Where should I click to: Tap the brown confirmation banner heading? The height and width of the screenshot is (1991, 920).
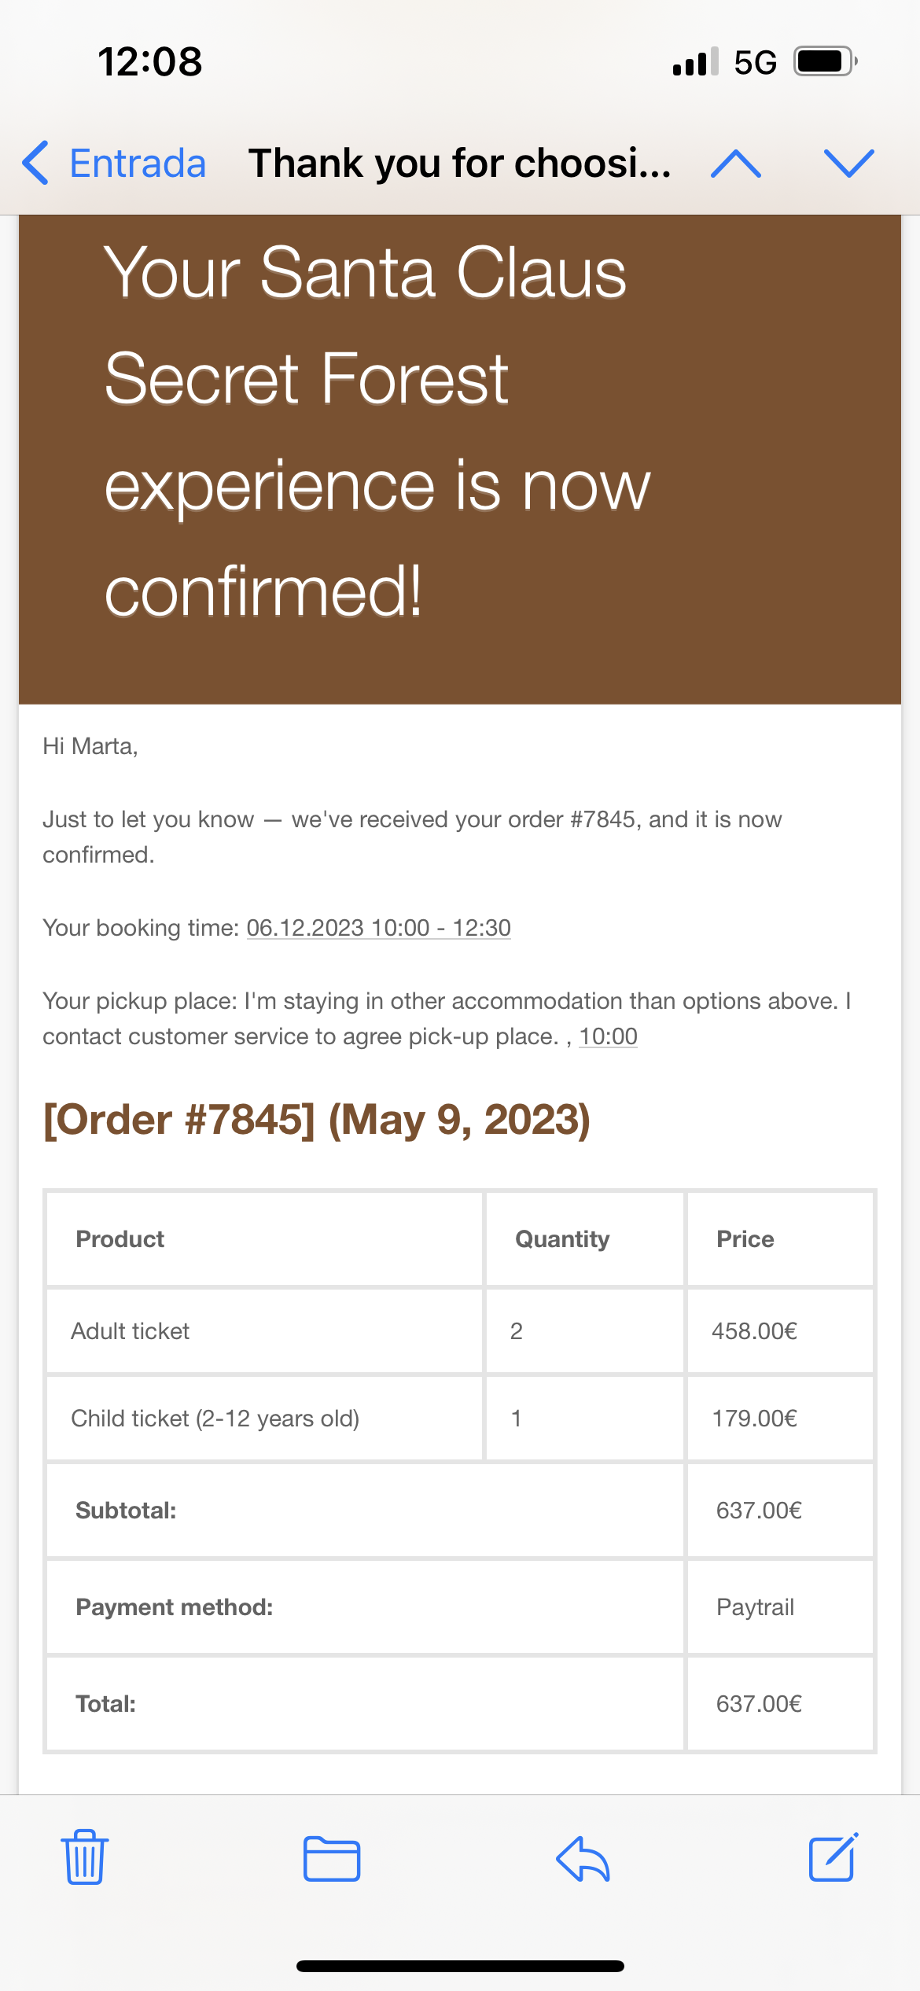point(377,431)
